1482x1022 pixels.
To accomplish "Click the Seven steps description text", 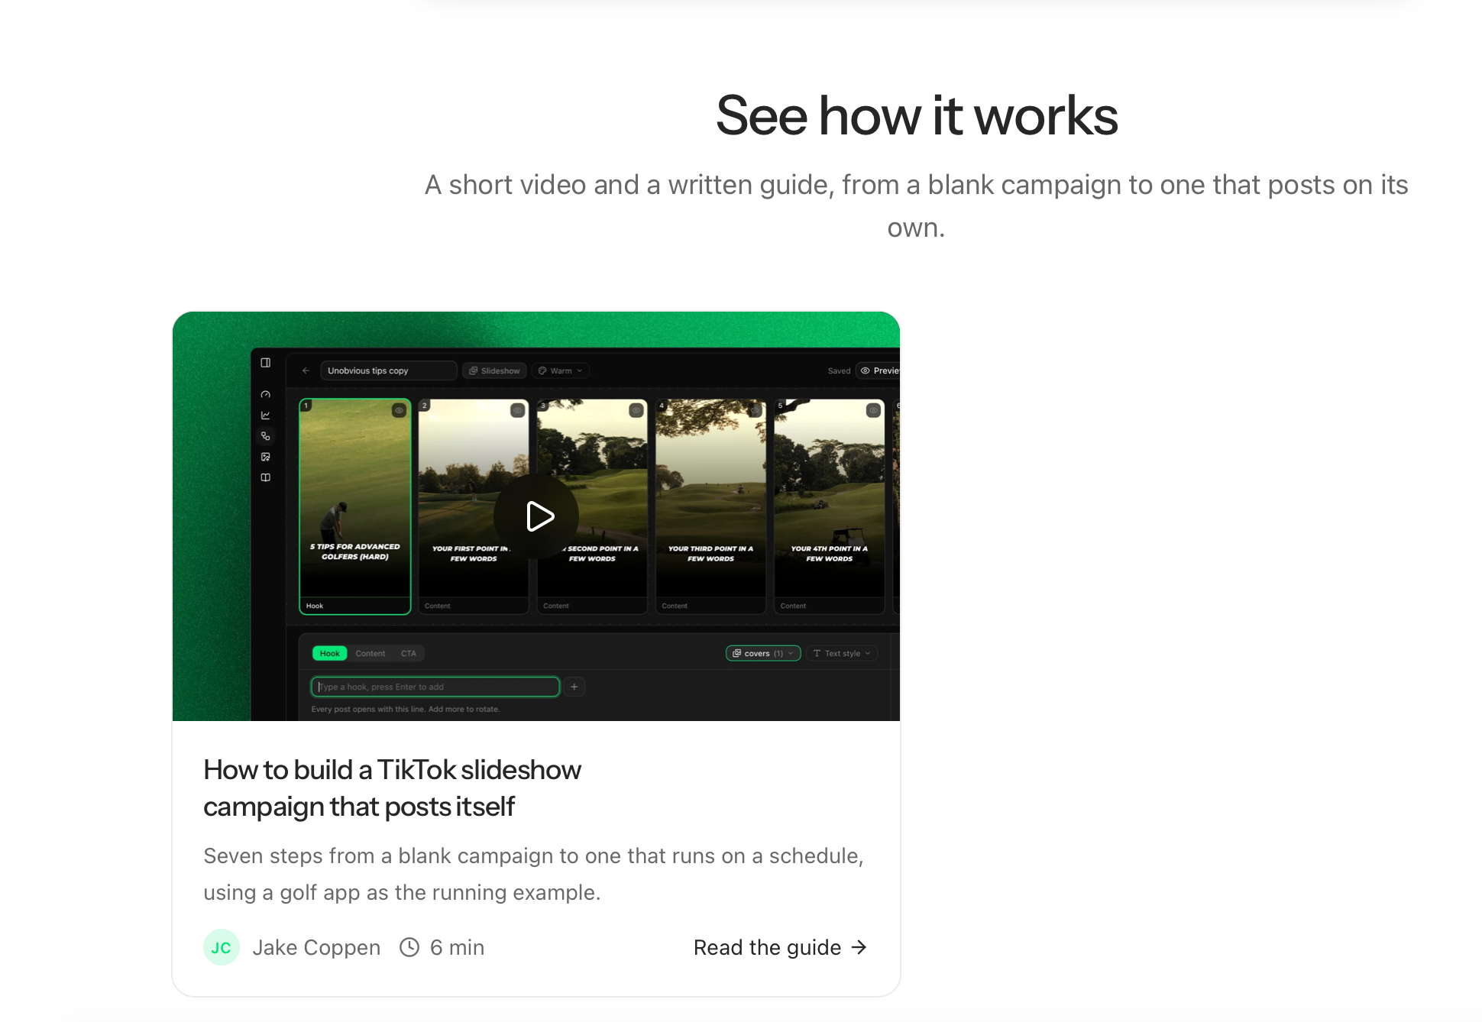I will pyautogui.click(x=533, y=874).
